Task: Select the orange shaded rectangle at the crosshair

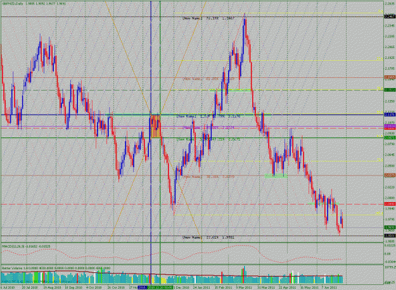Action: point(156,126)
